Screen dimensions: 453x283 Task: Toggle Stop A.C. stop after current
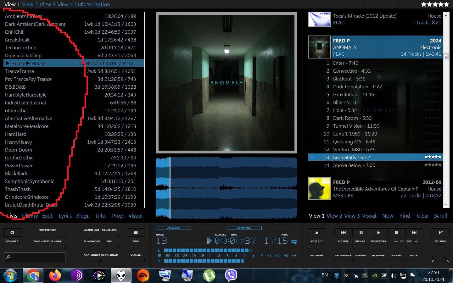tap(316, 247)
